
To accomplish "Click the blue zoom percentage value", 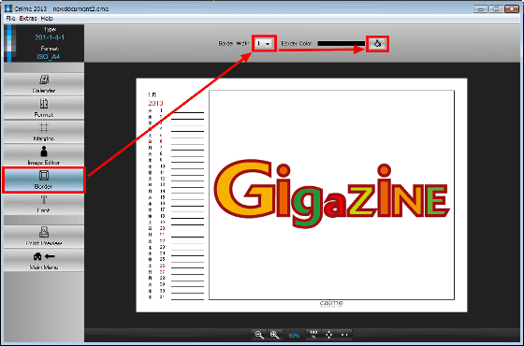I will 294,336.
